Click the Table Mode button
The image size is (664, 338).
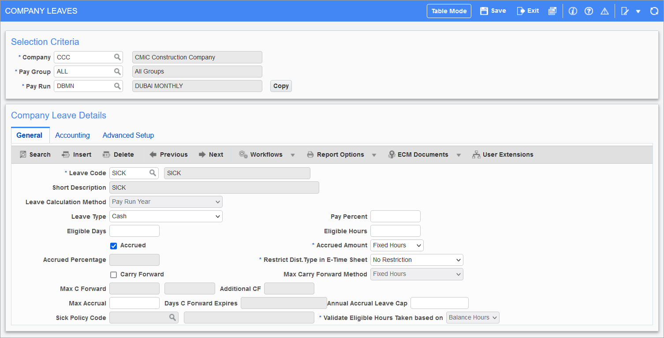(x=449, y=11)
